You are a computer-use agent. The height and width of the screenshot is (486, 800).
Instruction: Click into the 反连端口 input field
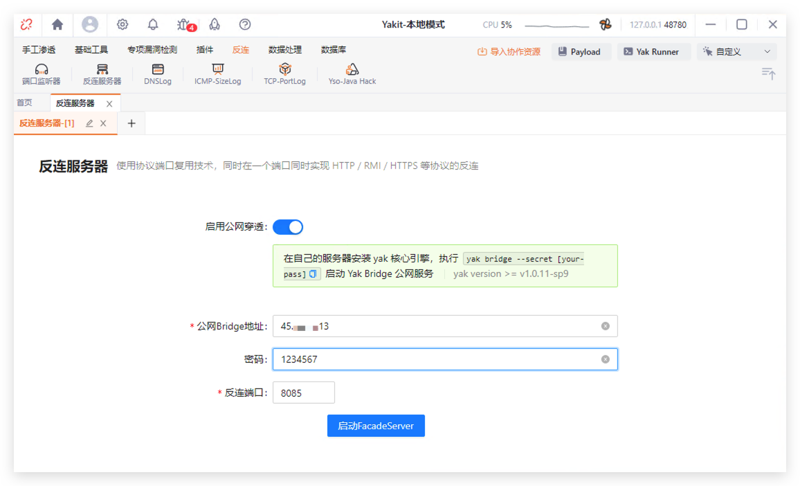tap(303, 393)
